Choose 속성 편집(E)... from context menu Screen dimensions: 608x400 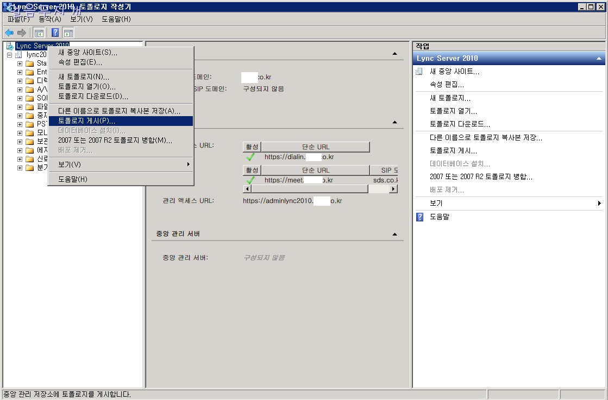point(121,62)
